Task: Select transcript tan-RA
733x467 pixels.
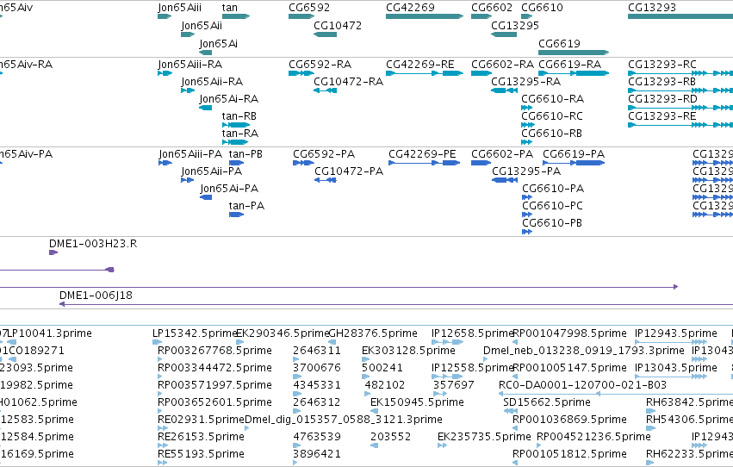Action: click(239, 134)
